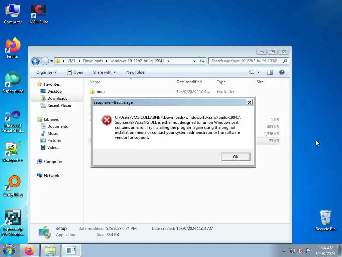Image resolution: width=342 pixels, height=257 pixels.
Task: Click the taskbar clock showing 11:14 AM
Action: click(x=325, y=251)
